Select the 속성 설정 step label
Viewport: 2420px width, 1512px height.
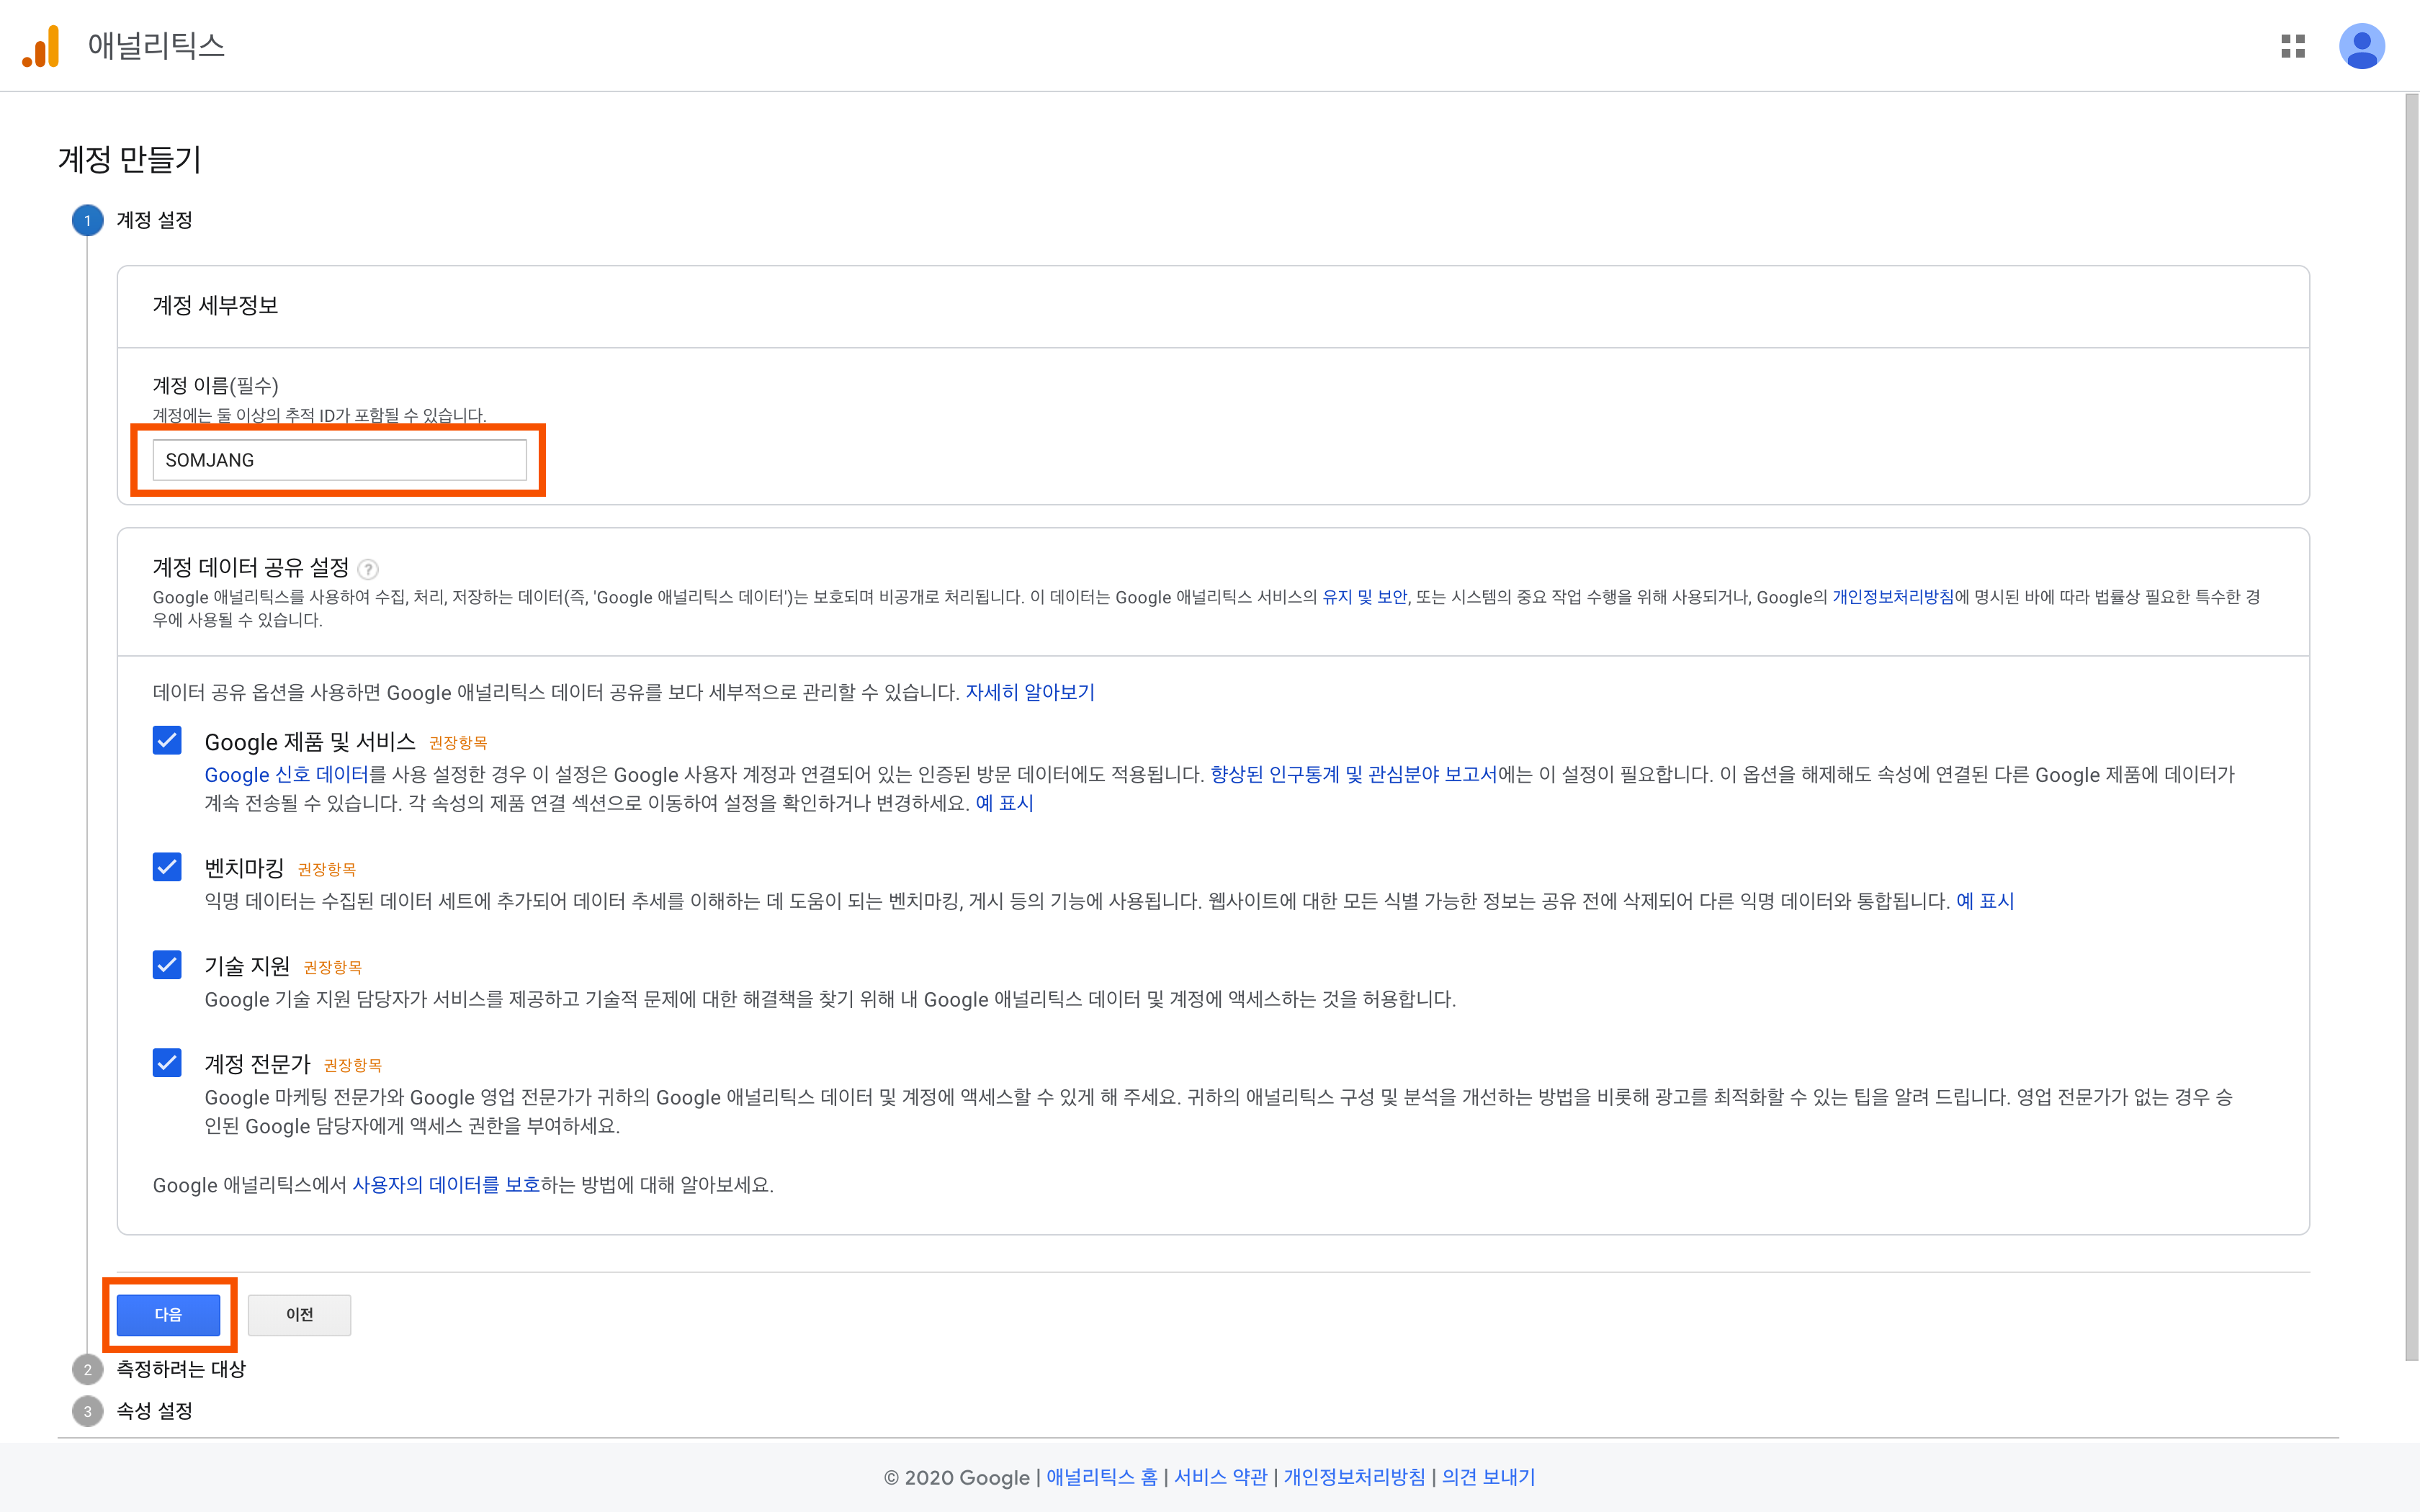pyautogui.click(x=154, y=1411)
